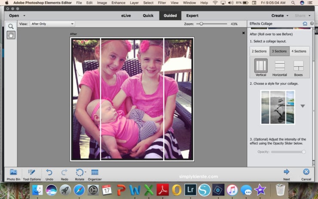Choose the Horizontal collage layout
The height and width of the screenshot is (199, 318).
(x=280, y=66)
